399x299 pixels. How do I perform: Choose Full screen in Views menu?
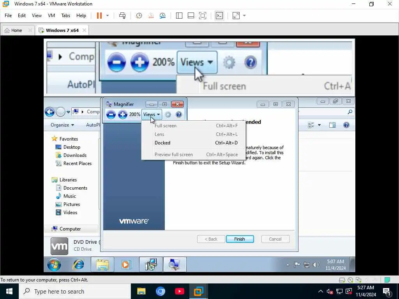click(194, 126)
